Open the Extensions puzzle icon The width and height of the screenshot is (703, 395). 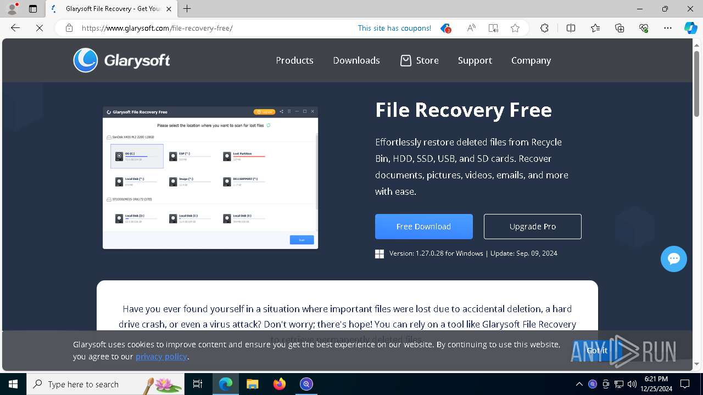pos(544,28)
